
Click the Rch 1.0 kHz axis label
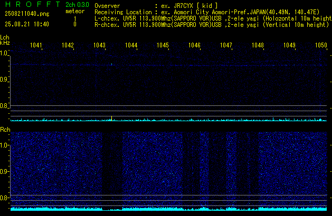point(4,145)
